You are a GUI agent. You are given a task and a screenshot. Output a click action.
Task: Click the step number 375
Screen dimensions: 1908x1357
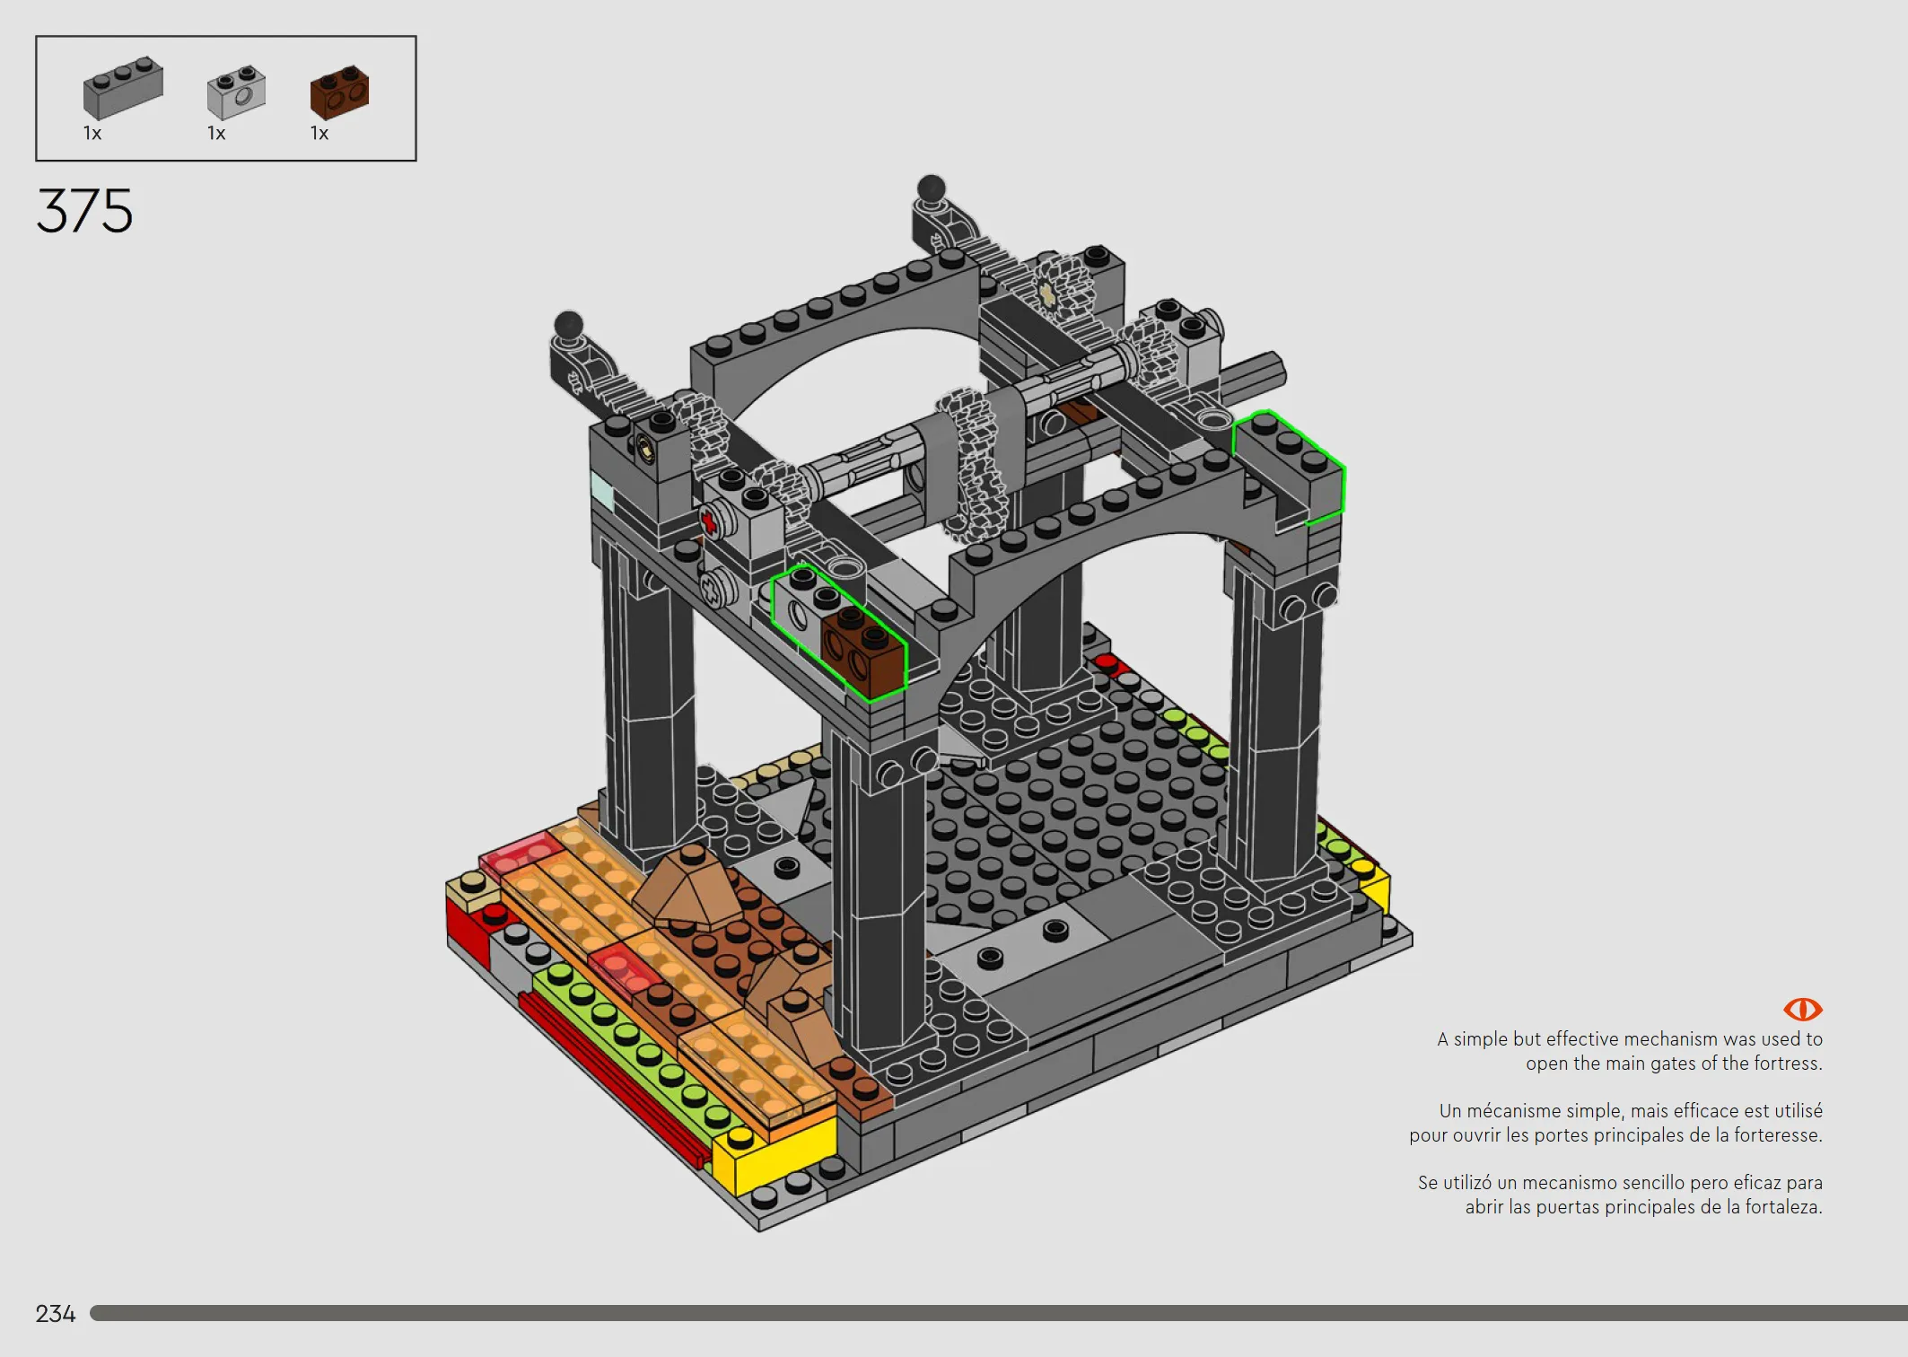[x=84, y=212]
